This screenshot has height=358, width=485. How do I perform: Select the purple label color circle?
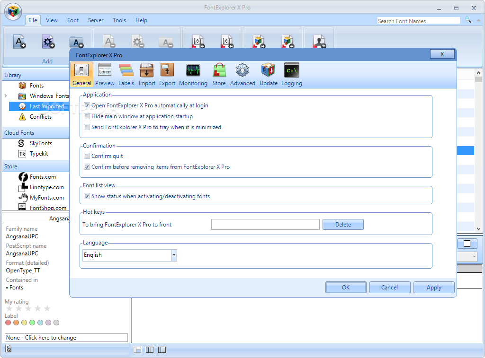[48, 323]
